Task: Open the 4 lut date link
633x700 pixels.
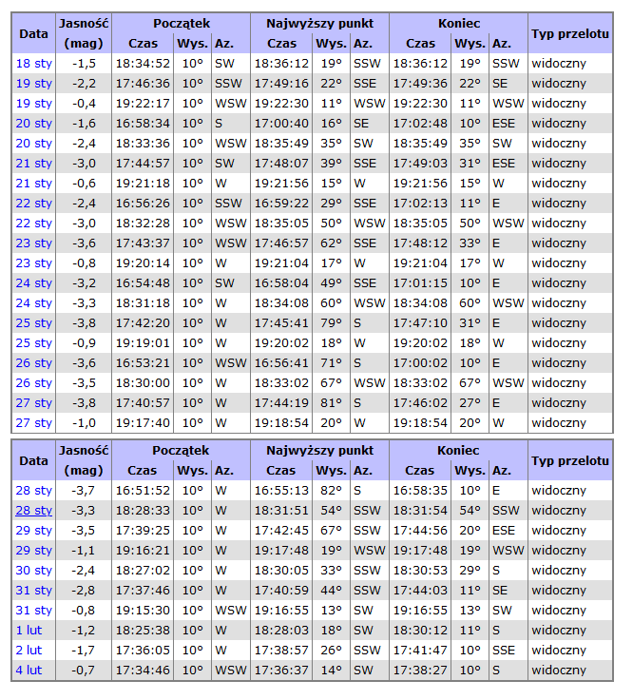Action: (x=29, y=671)
